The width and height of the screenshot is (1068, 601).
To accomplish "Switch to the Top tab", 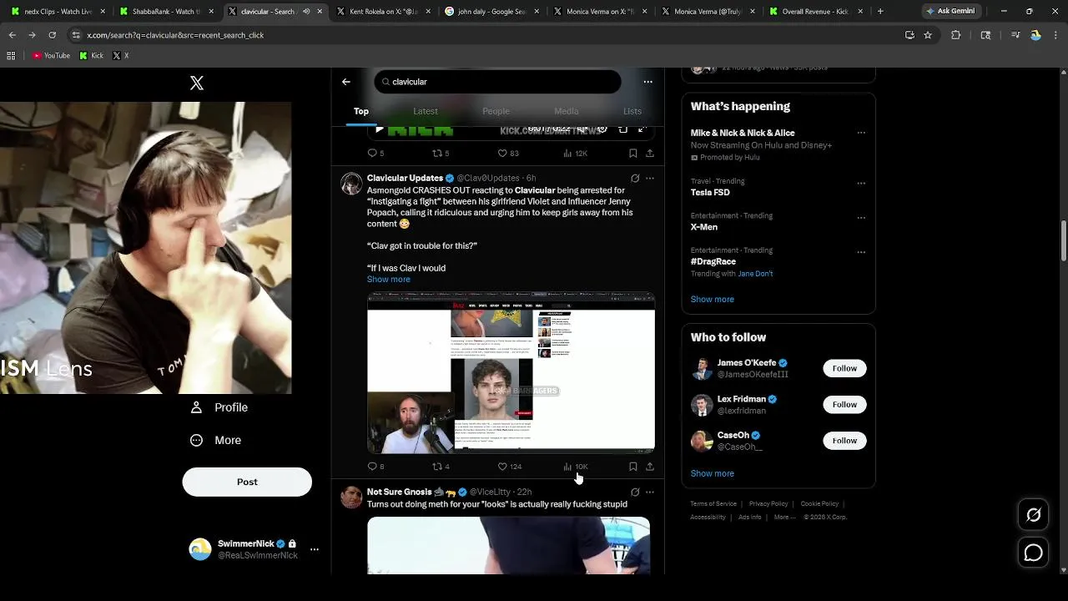I will click(361, 111).
